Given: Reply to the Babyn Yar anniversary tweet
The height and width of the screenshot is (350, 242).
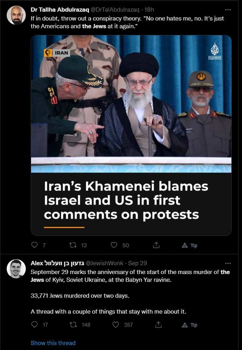Looking at the screenshot, I should pyautogui.click(x=34, y=325).
